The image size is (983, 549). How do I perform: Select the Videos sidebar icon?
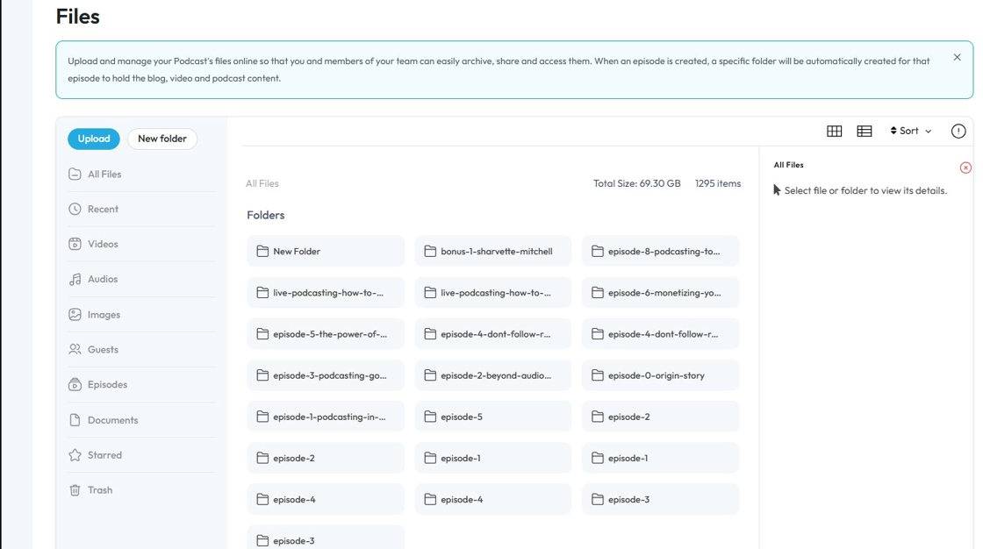[75, 244]
